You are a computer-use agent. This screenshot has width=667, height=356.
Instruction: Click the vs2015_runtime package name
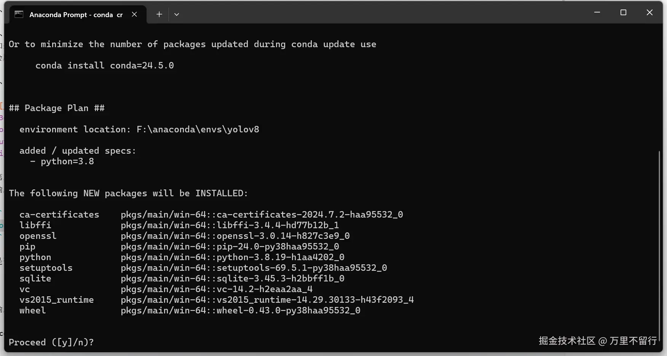pyautogui.click(x=57, y=300)
